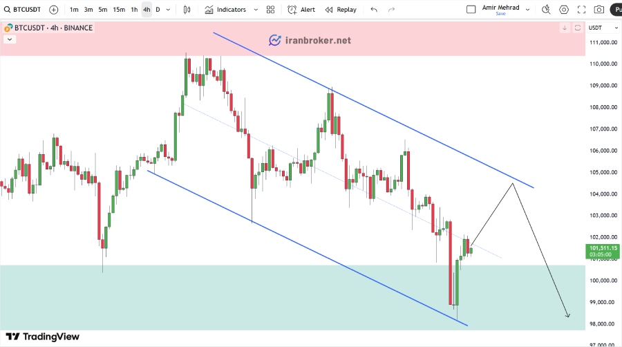
Task: Expand the timeframe dropdown arrow
Action: 168,10
